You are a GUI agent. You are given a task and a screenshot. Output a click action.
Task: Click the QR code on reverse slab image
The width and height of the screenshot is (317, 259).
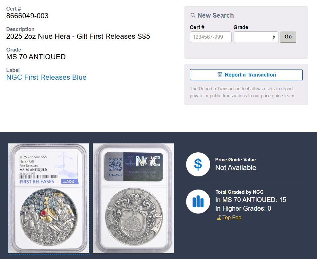(115, 165)
